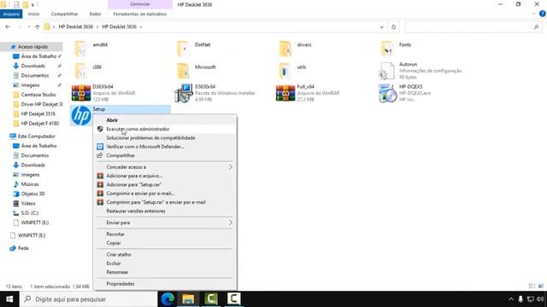
Task: Open the Arquivo ribbon tab
Action: tap(11, 14)
